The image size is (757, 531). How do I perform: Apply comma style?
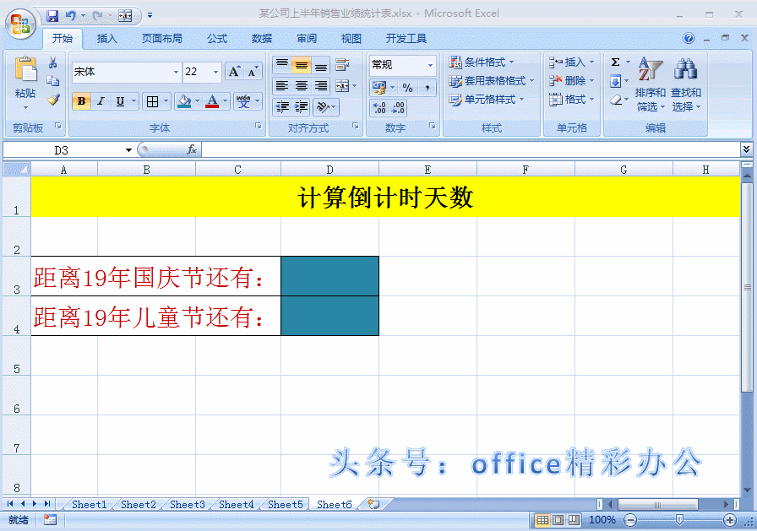[x=428, y=87]
